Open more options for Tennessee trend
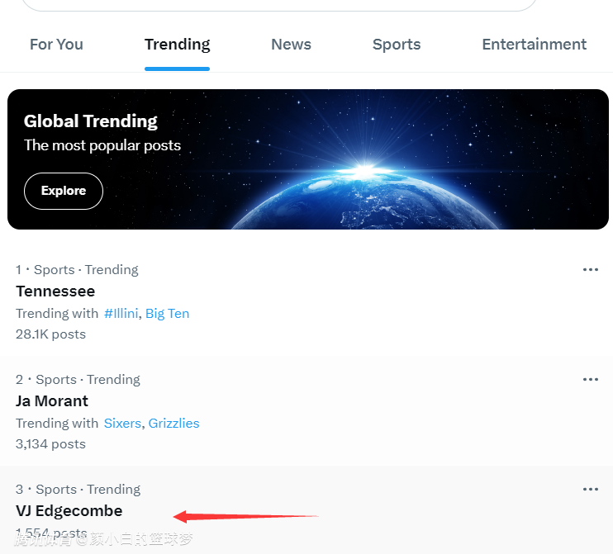The width and height of the screenshot is (613, 559). click(590, 270)
